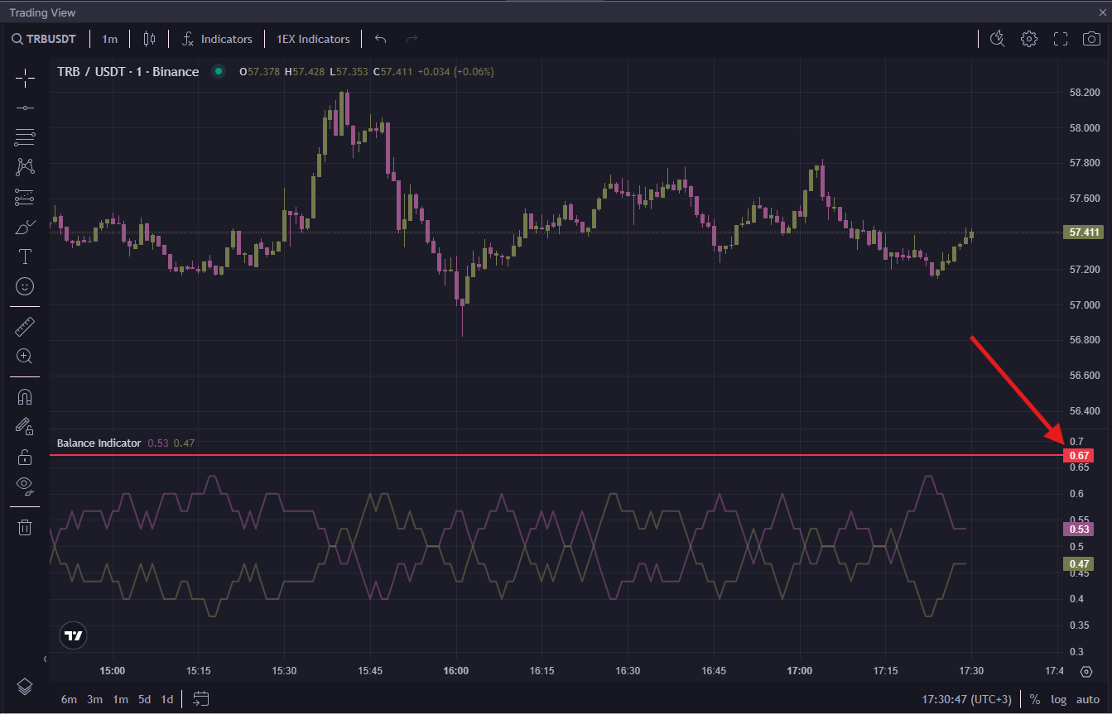Collapse the left drawing toolbar arrow
The image size is (1112, 714).
pyautogui.click(x=45, y=659)
